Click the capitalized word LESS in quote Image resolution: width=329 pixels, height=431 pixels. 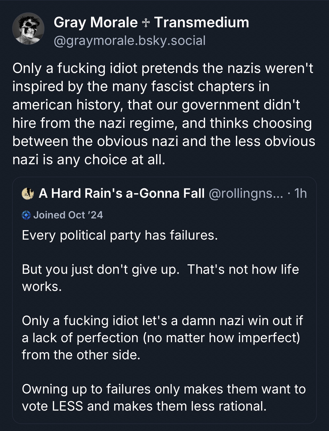(x=68, y=406)
